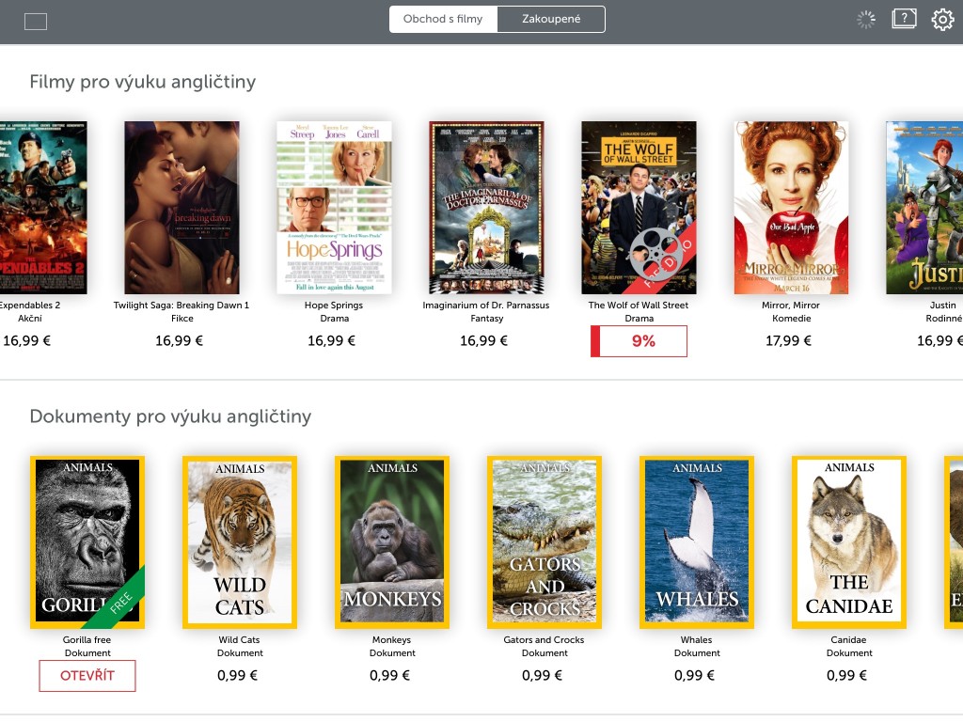Click the loading spinner icon
The width and height of the screenshot is (963, 722).
pos(866,20)
